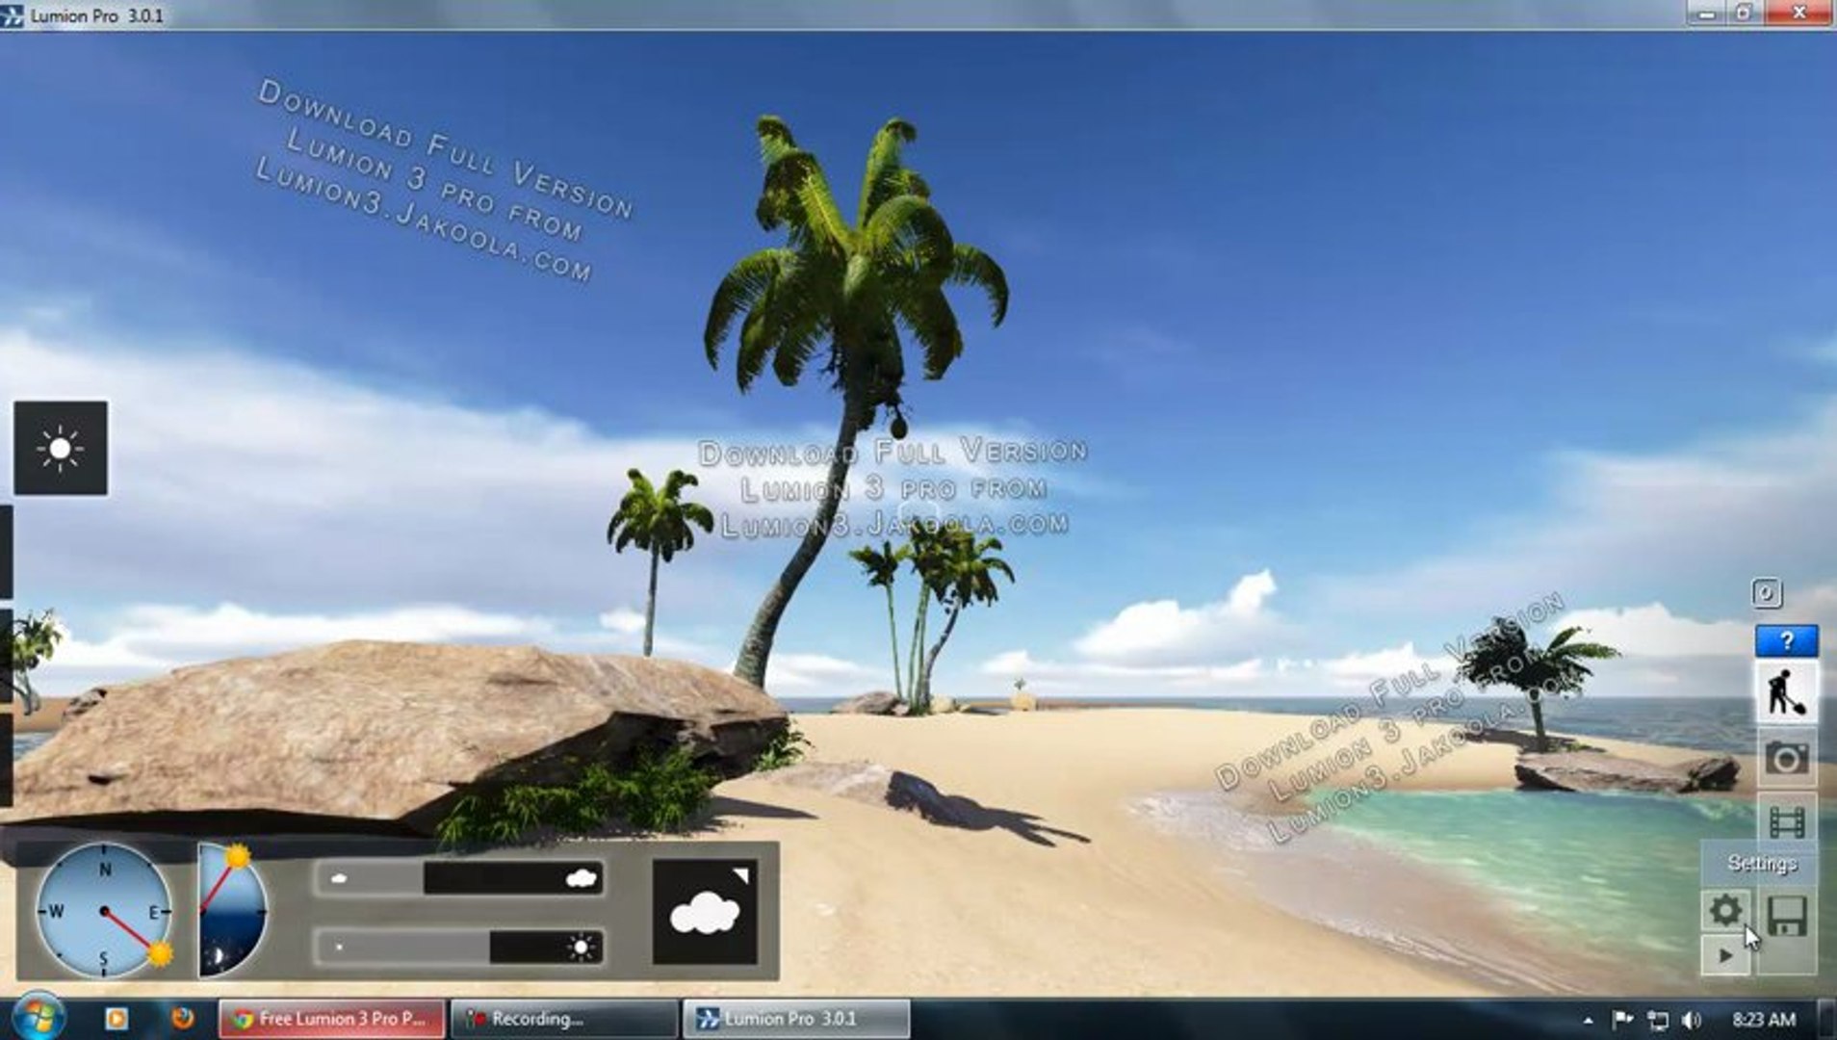This screenshot has height=1040, width=1837.
Task: Close the Lumion Pro window
Action: [x=1798, y=13]
